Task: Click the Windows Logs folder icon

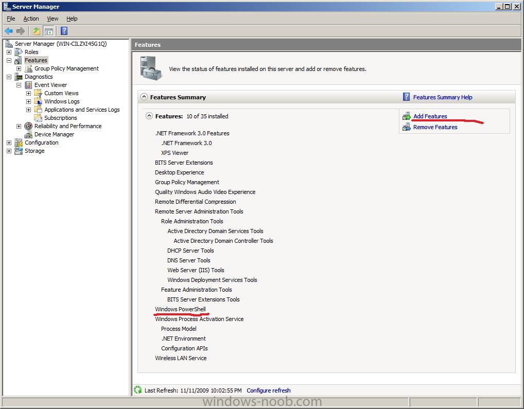Action: [38, 101]
